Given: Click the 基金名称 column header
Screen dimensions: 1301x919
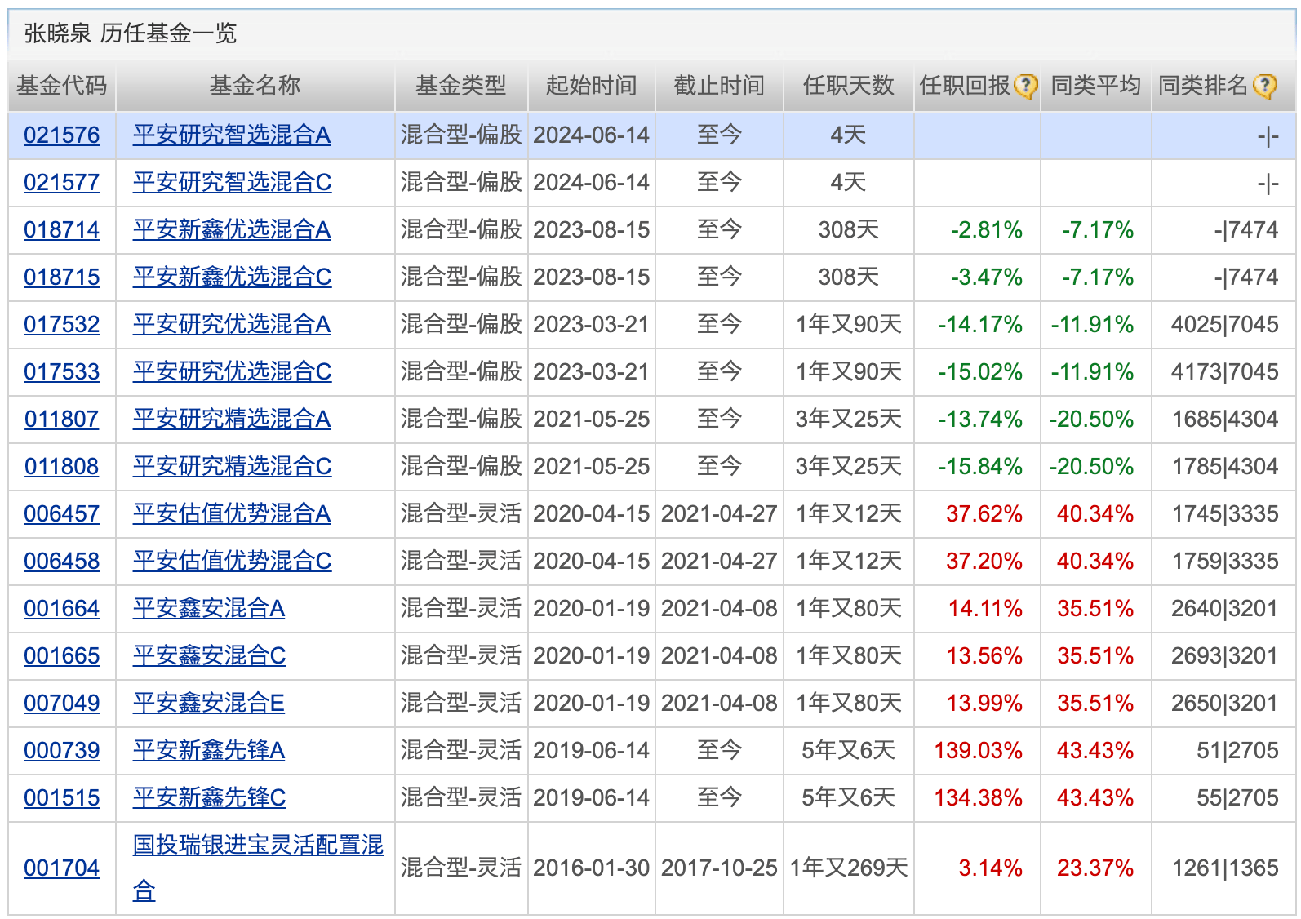Looking at the screenshot, I should click(255, 86).
